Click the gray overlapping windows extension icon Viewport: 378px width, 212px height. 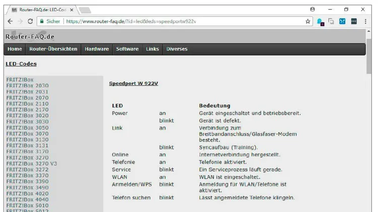(331, 22)
